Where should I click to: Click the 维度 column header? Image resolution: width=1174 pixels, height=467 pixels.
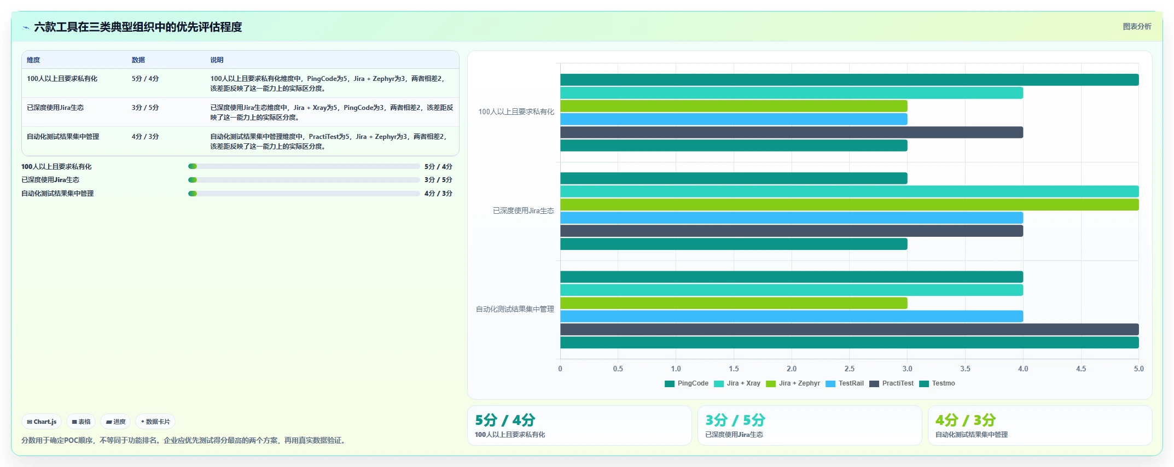pyautogui.click(x=33, y=60)
